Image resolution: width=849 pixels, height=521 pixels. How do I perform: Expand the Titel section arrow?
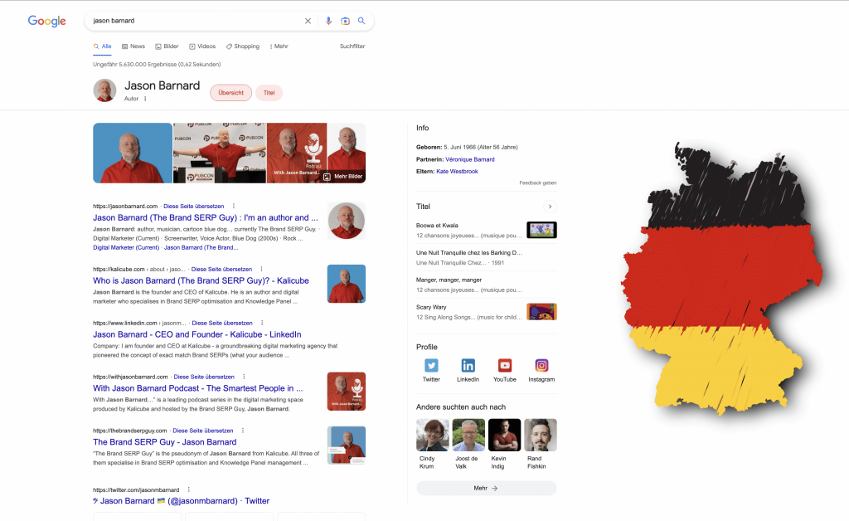point(550,207)
